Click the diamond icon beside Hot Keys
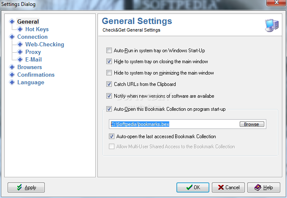287x198 pixels. [x=20, y=29]
